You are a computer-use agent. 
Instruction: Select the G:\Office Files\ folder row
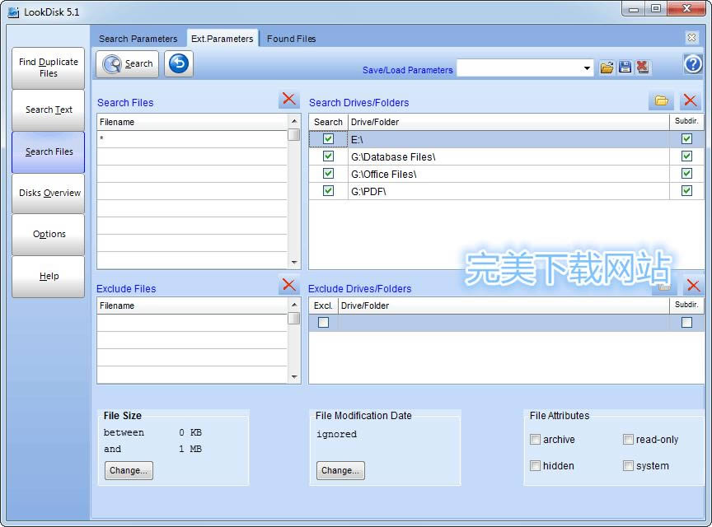[x=507, y=174]
